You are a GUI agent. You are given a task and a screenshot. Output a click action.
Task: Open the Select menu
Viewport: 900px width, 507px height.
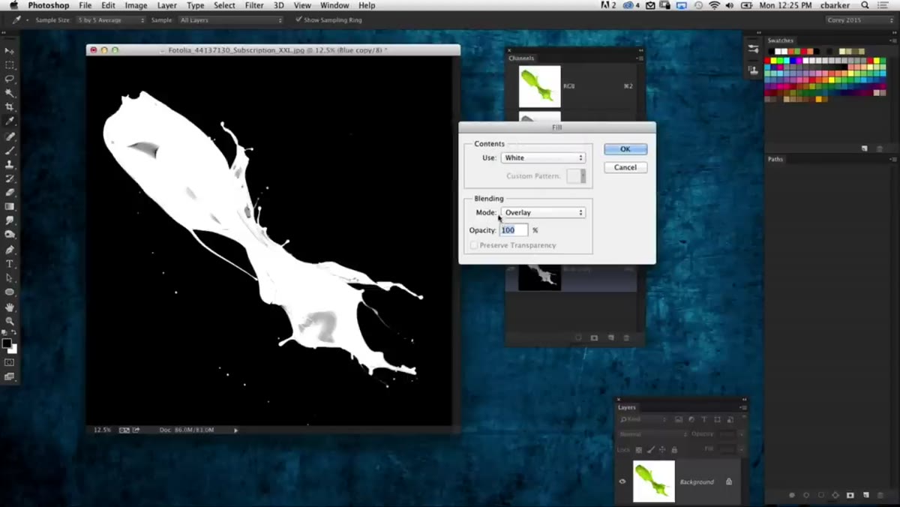click(x=224, y=5)
